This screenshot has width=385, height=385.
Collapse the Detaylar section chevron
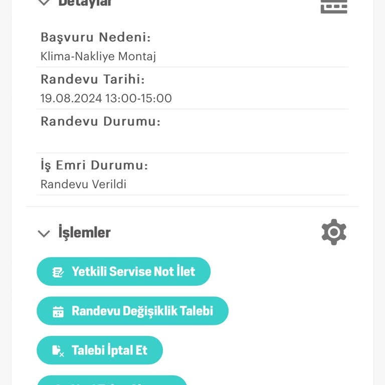pyautogui.click(x=44, y=3)
